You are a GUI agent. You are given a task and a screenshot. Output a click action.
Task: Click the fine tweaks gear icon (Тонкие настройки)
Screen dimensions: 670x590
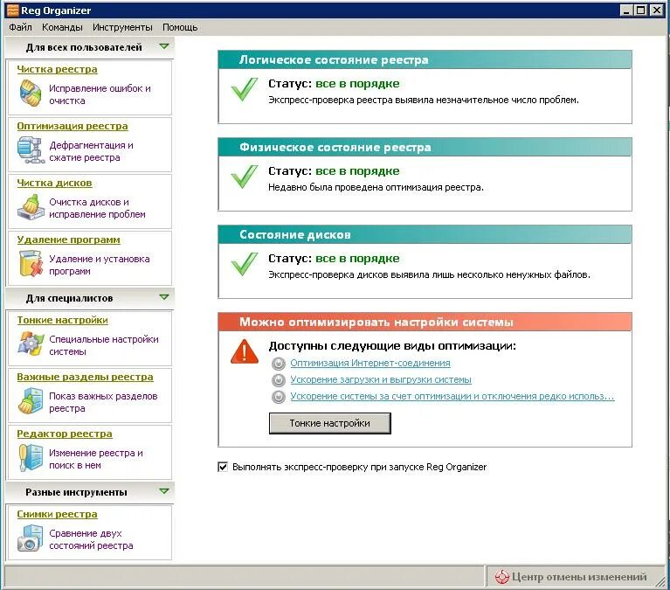tap(31, 344)
